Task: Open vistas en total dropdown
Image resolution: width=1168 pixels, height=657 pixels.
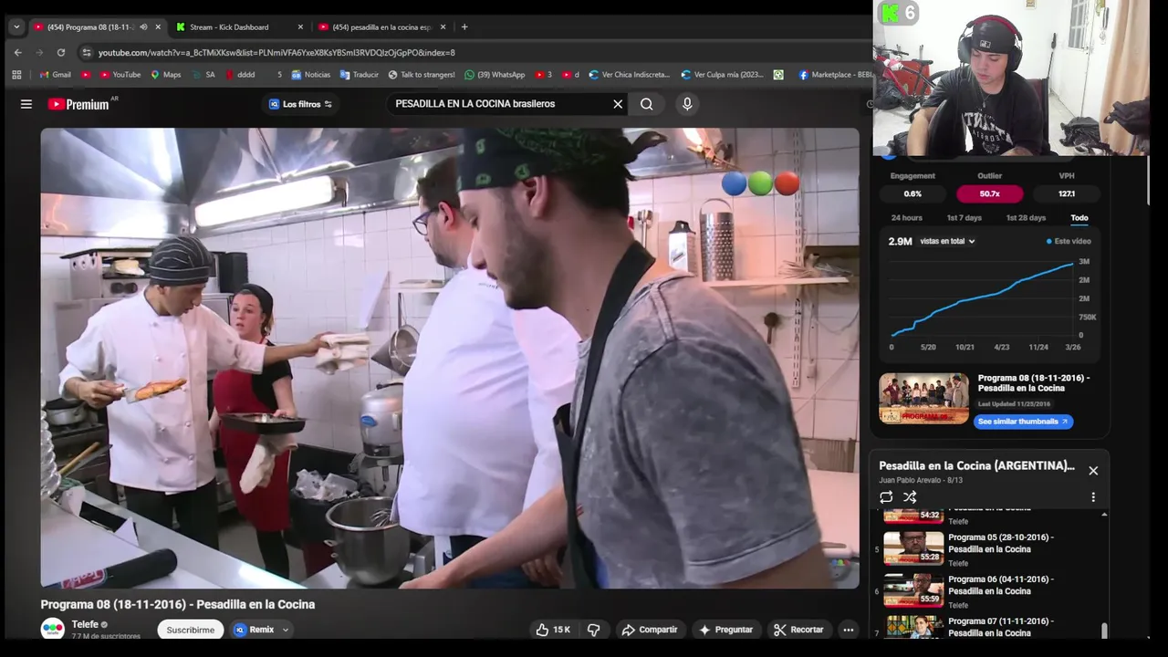Action: click(x=947, y=242)
